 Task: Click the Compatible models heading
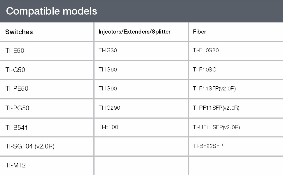(51, 11)
